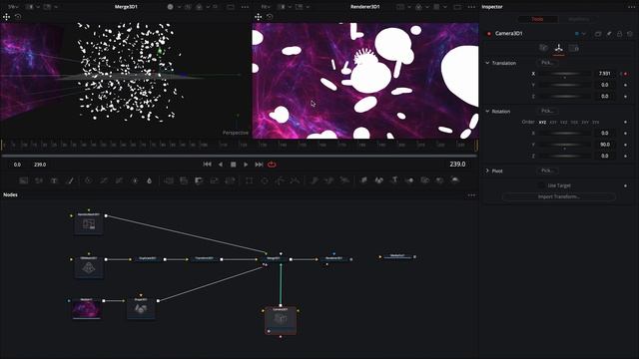
Task: Add a Polygon mask from toolbar
Action: coord(280,180)
